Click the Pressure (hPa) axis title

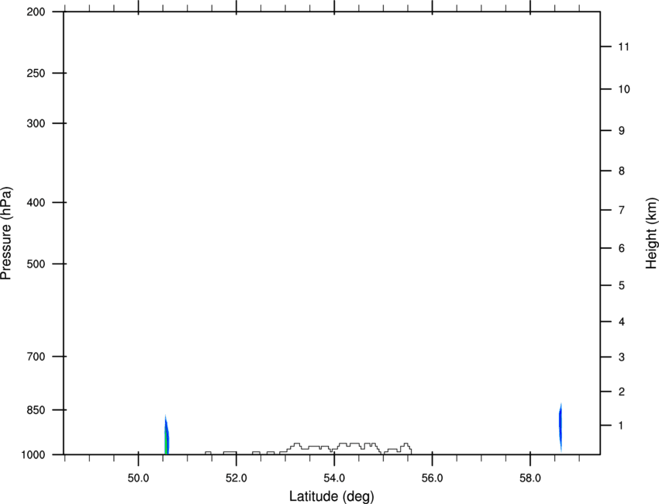tap(6, 233)
